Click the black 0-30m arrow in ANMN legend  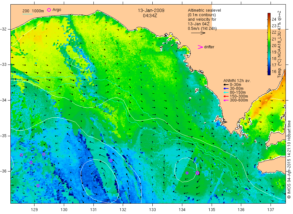[226, 85]
